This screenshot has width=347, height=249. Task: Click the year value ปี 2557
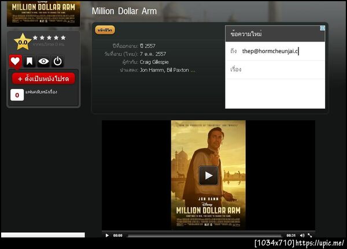[x=147, y=46]
